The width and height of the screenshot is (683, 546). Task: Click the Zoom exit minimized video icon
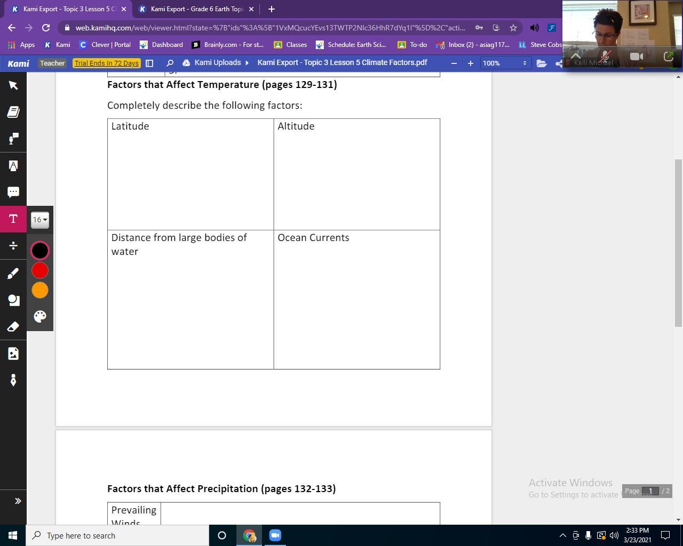669,56
